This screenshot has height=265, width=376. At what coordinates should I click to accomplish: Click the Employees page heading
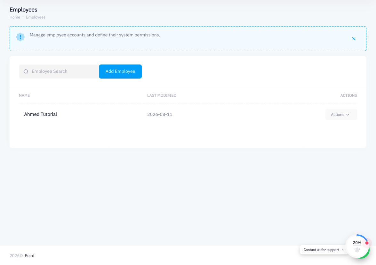click(x=23, y=10)
